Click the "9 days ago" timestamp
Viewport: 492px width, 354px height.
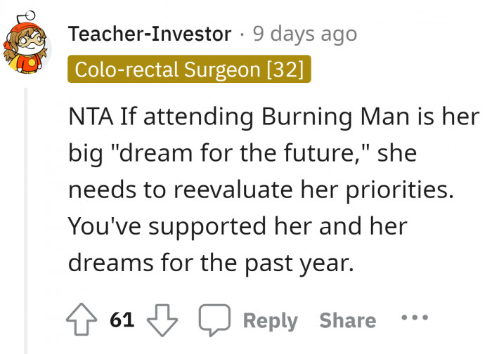[304, 33]
